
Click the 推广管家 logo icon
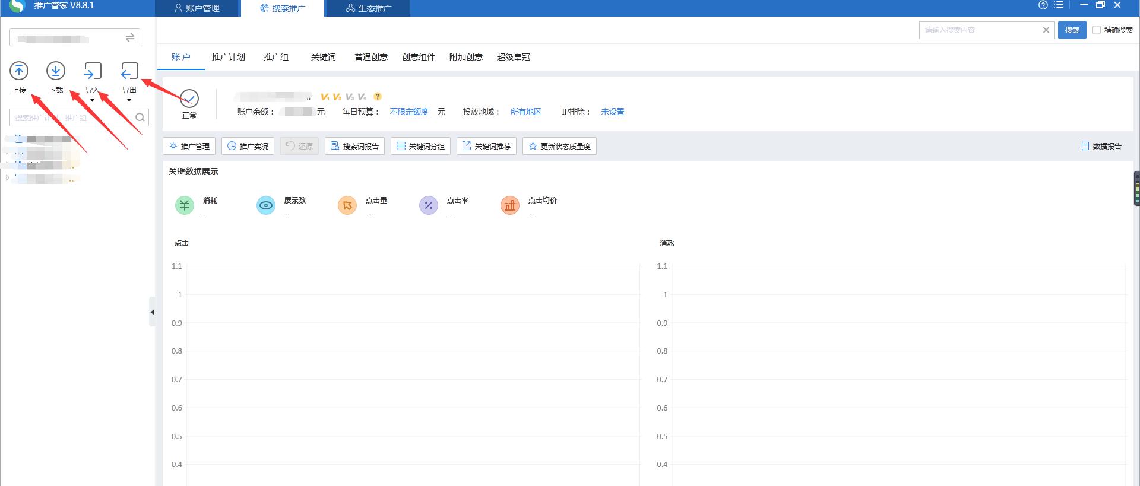17,6
